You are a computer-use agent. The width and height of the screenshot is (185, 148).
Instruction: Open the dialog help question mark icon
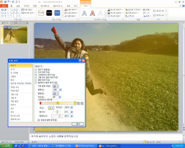(x=80, y=61)
